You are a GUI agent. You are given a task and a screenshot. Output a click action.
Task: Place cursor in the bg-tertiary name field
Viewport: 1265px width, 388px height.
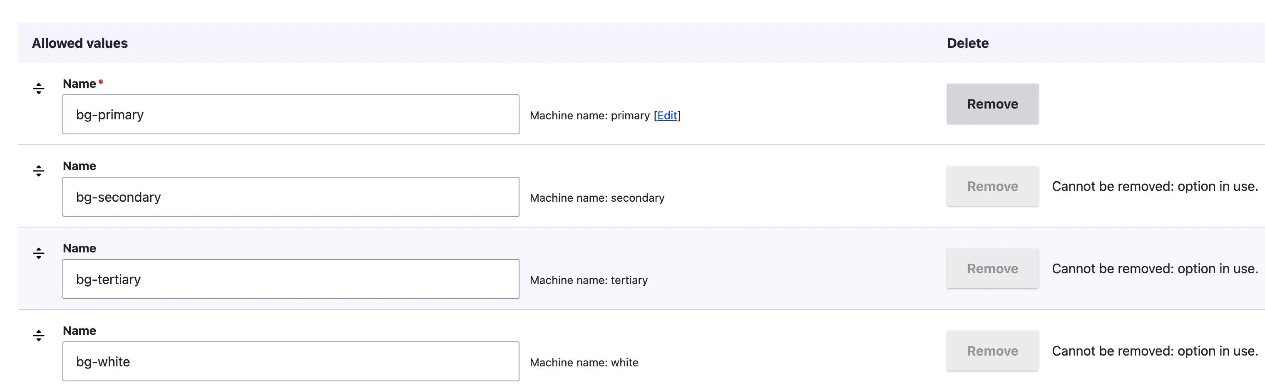290,279
